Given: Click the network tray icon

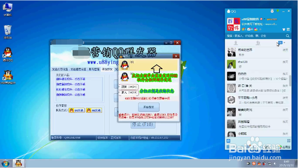Looking at the screenshot, I should tap(269, 164).
